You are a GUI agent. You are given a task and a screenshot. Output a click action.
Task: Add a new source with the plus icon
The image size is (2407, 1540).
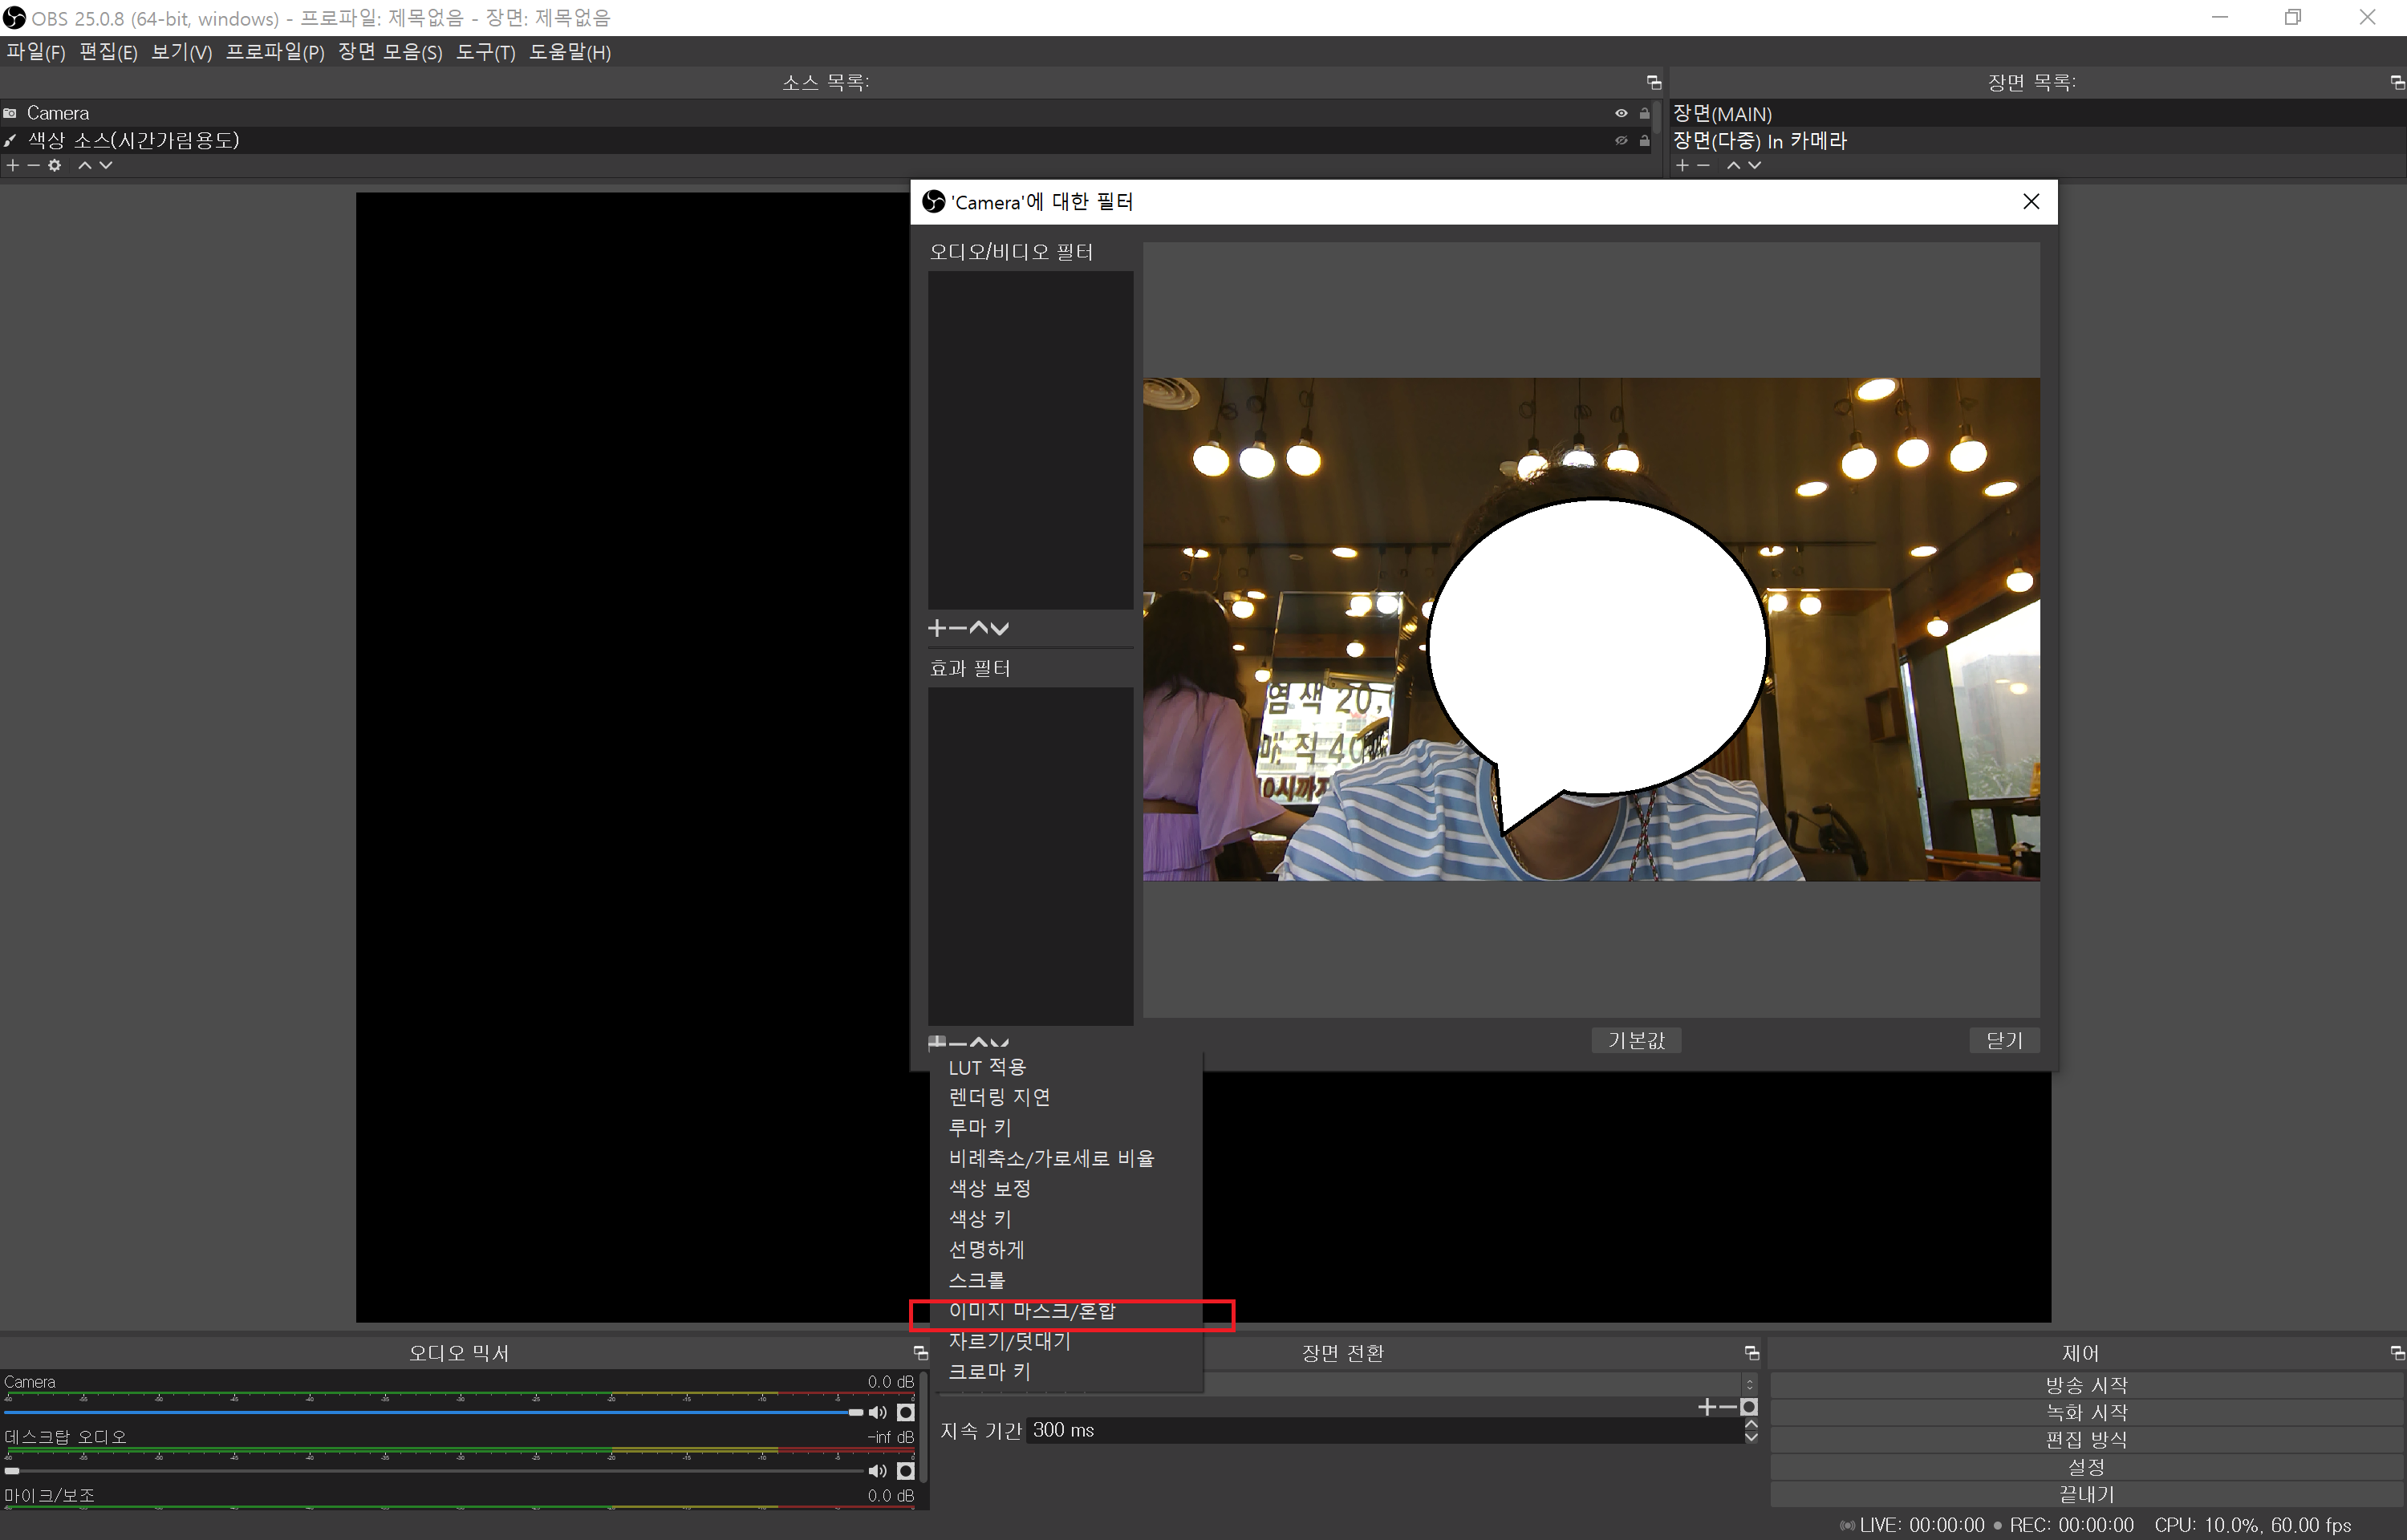coord(12,165)
